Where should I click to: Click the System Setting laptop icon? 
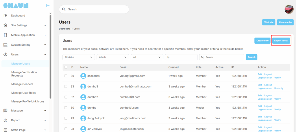point(5,45)
